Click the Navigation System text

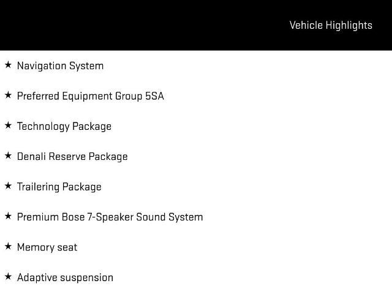coord(60,66)
